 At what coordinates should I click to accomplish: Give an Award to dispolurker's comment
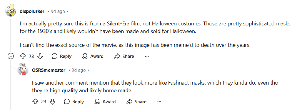(93, 56)
